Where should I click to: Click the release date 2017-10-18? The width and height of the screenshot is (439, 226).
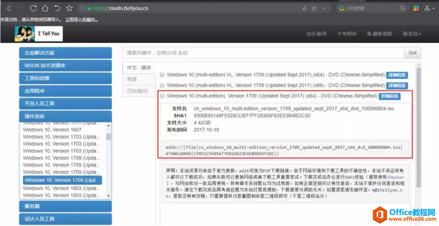(x=206, y=130)
